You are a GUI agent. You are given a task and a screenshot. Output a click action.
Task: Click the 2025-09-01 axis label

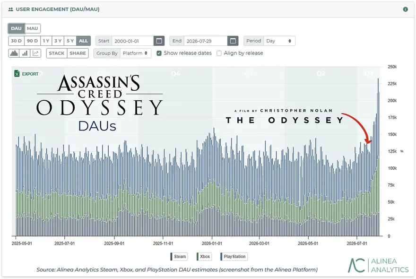pos(114,243)
